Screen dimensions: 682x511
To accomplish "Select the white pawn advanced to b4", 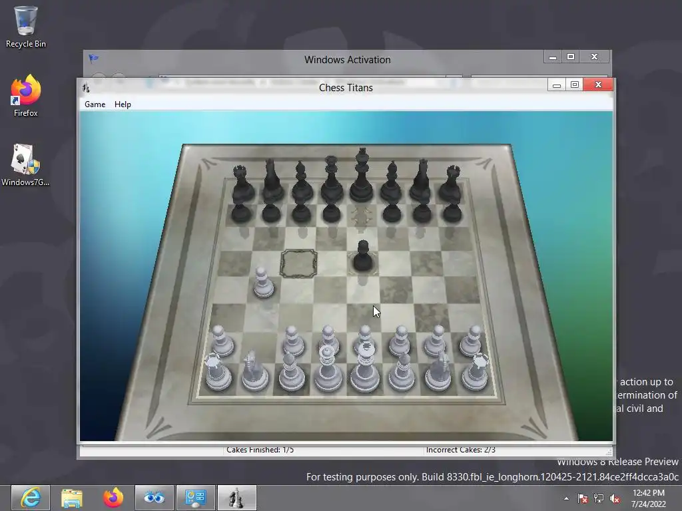I will pos(263,283).
